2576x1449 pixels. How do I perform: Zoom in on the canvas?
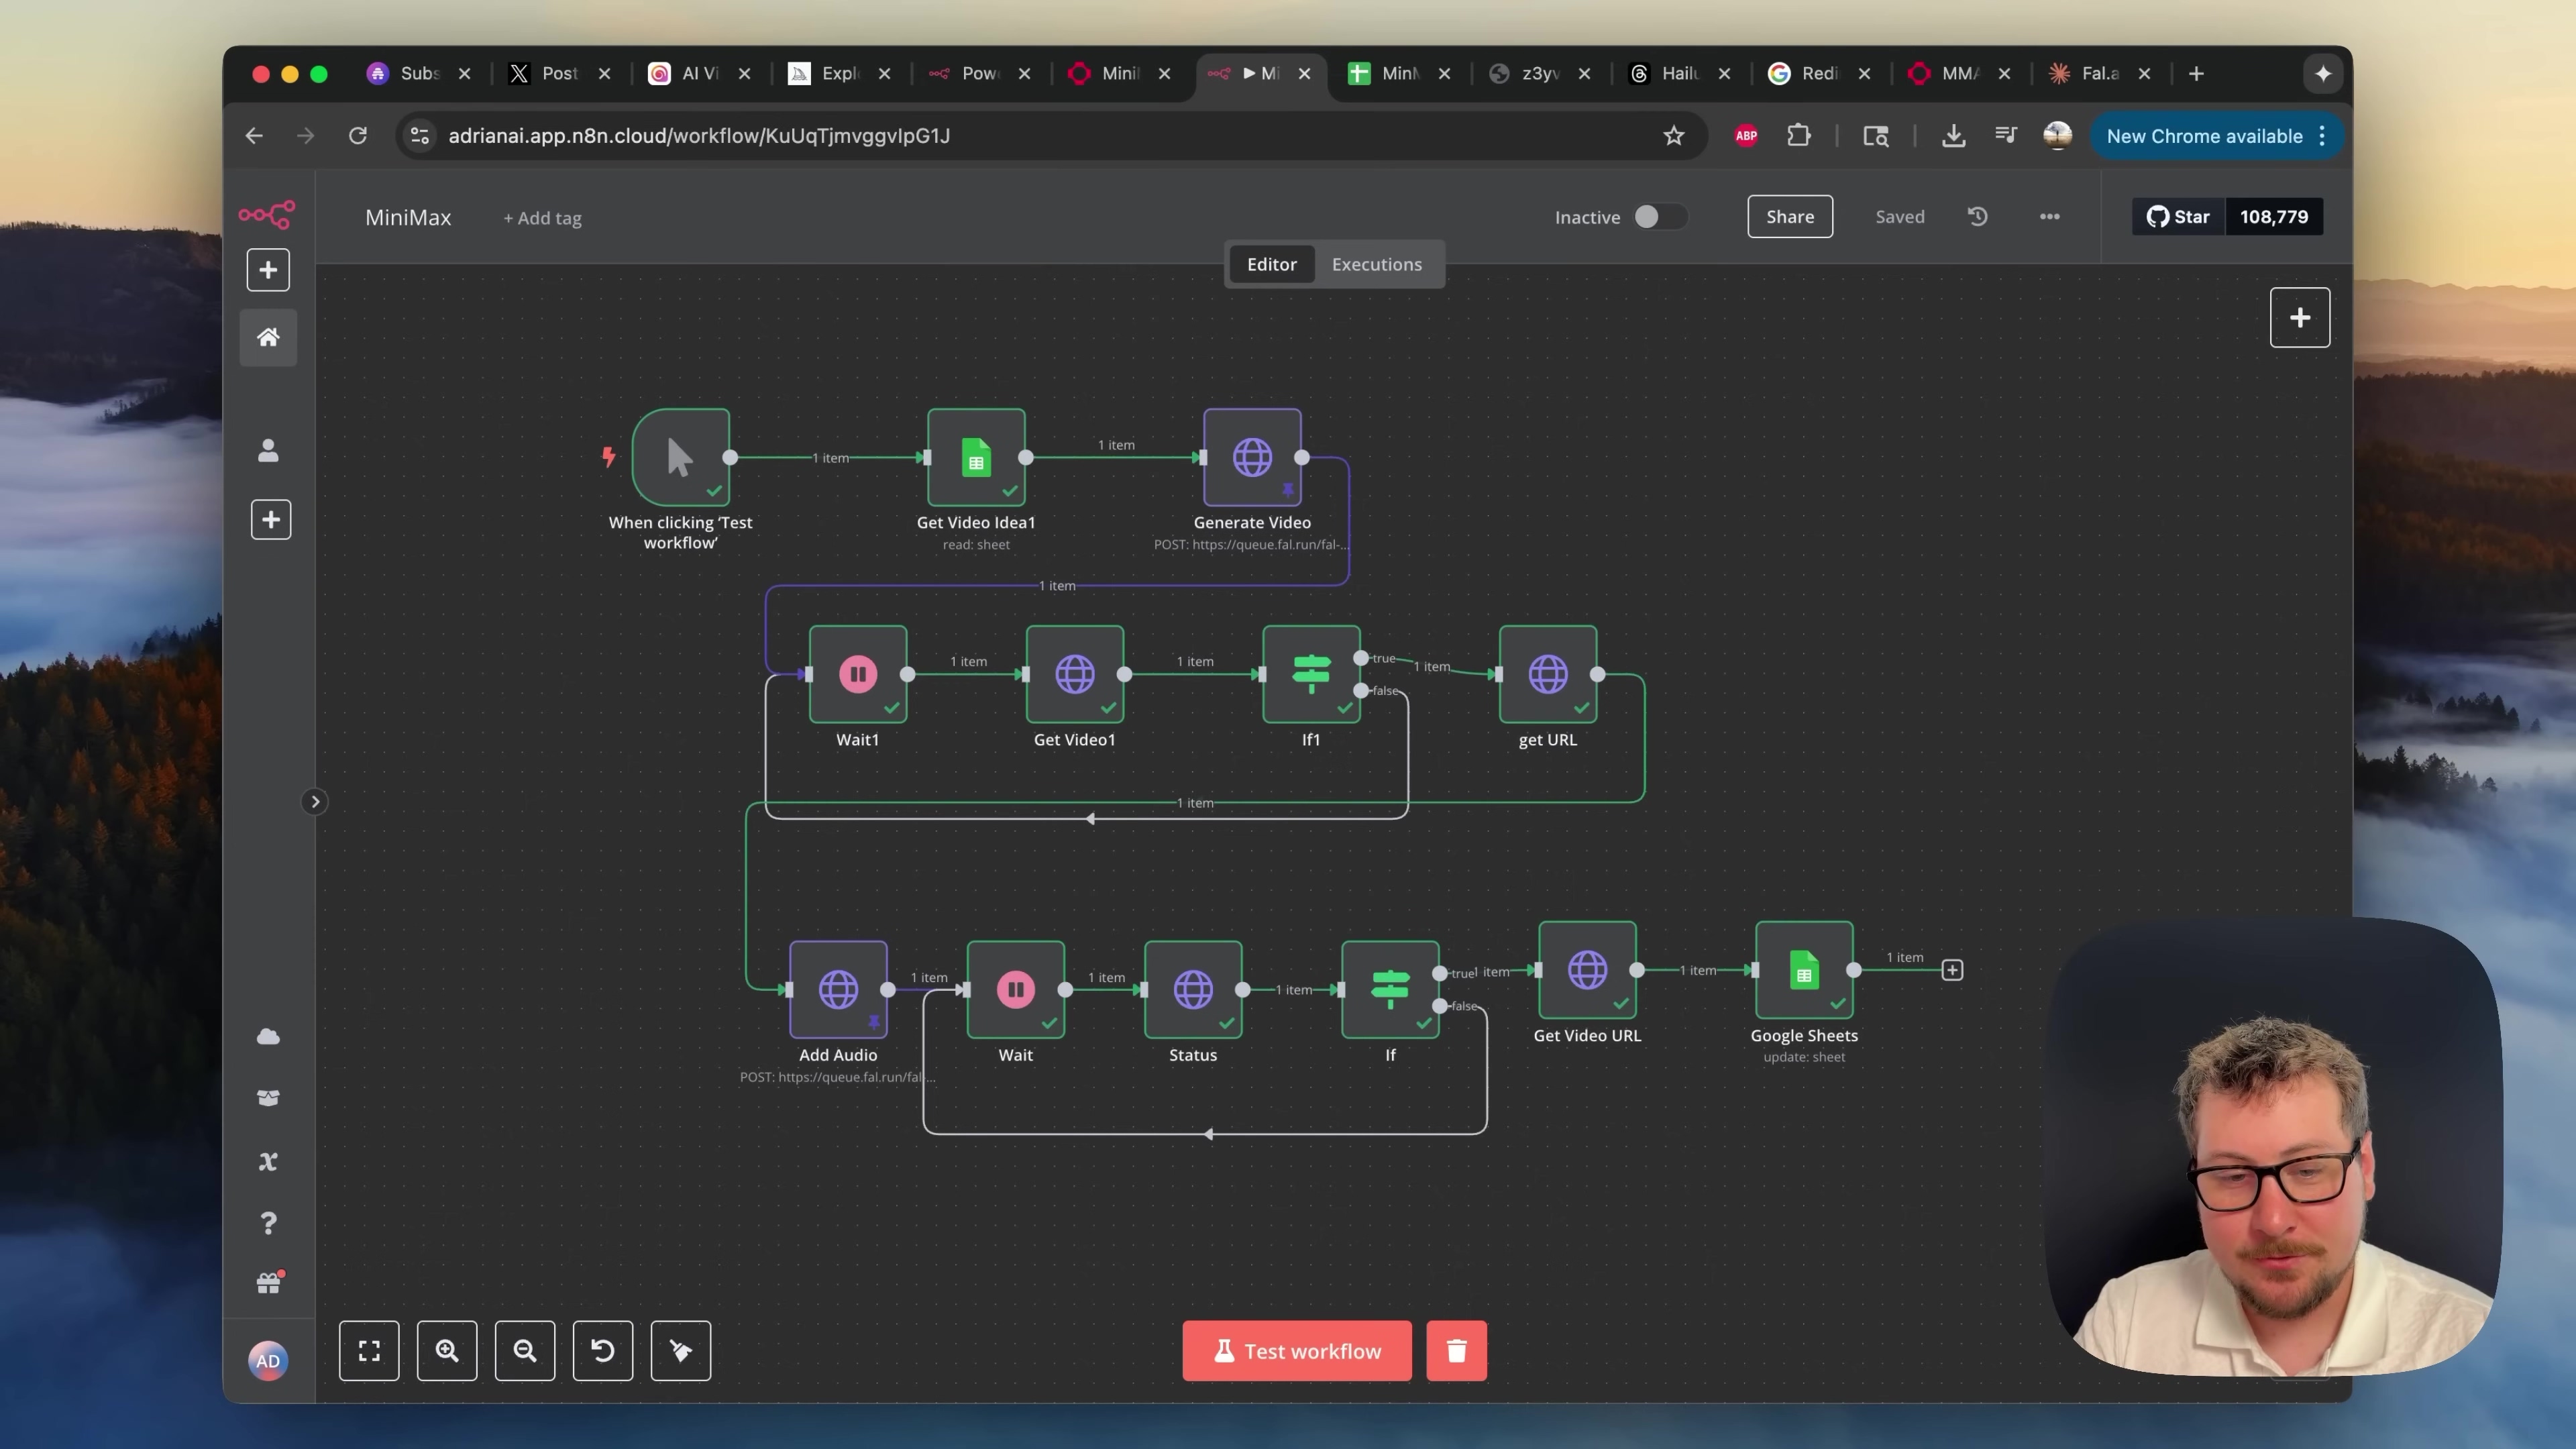(x=447, y=1351)
